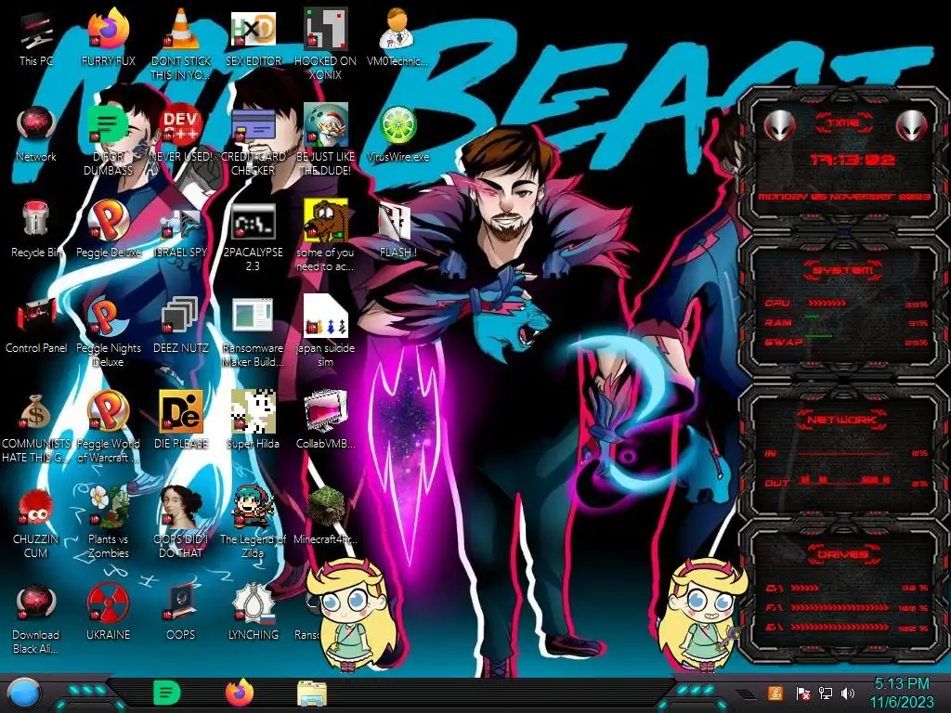Viewport: 951px width, 713px height.
Task: Select the Peggle Deluxe shortcut
Action: [x=108, y=230]
